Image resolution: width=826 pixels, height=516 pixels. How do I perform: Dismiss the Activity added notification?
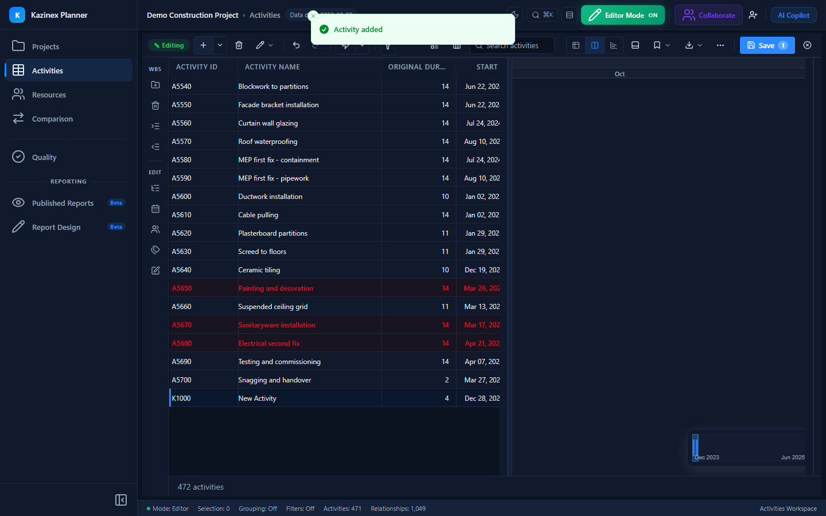click(313, 16)
